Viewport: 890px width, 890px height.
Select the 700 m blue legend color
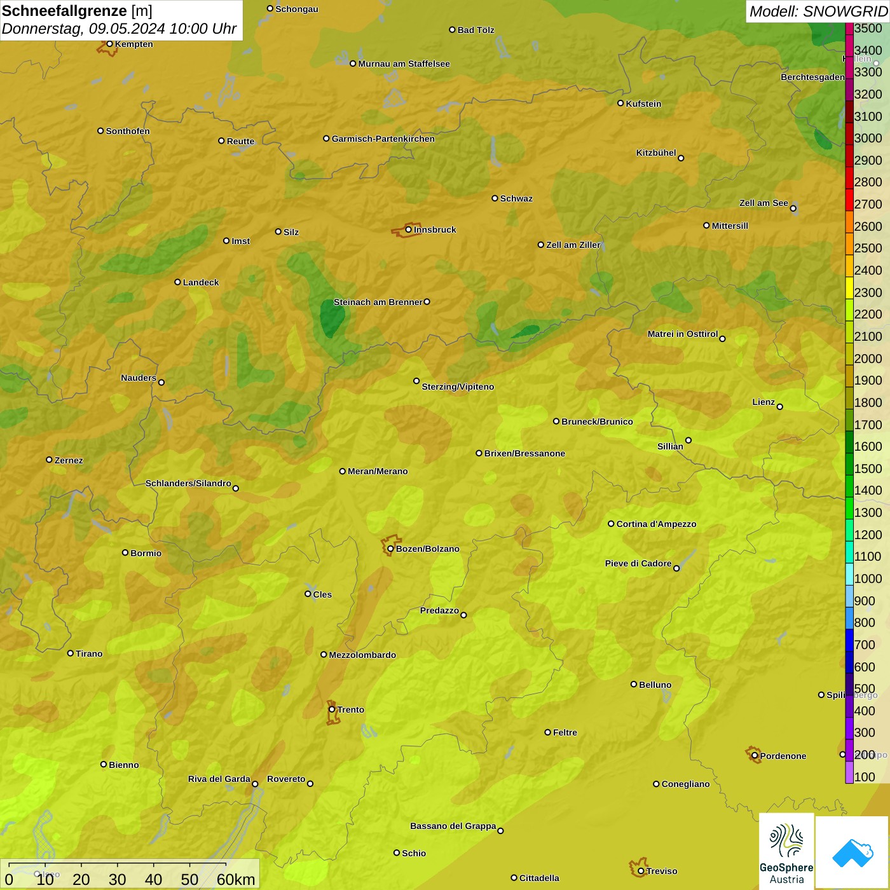pyautogui.click(x=849, y=641)
